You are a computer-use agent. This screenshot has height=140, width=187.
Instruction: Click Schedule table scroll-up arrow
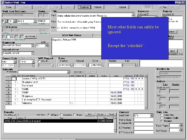coord(146,76)
